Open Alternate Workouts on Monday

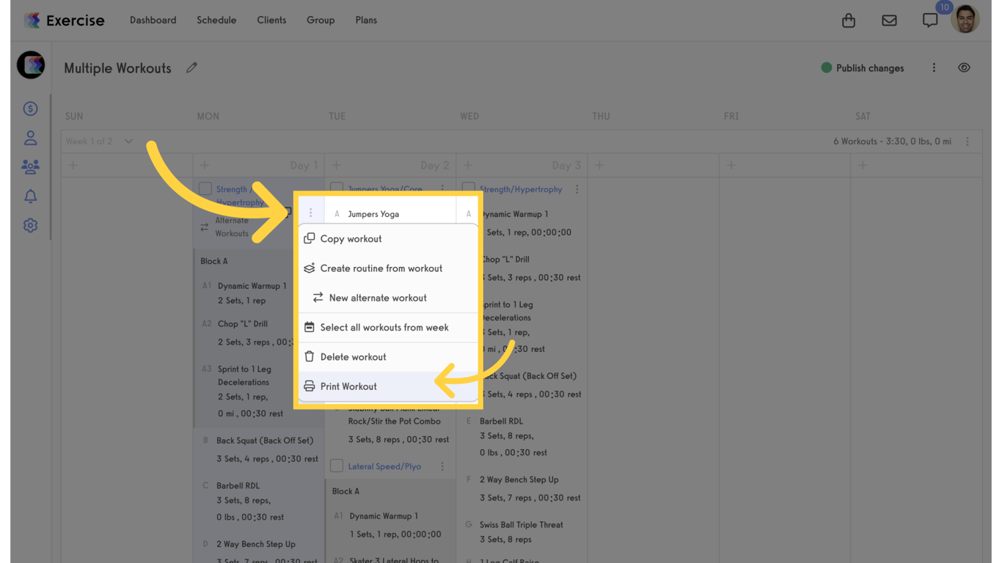(x=232, y=227)
